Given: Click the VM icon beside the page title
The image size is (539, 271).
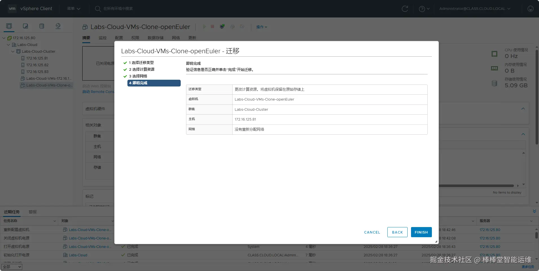Looking at the screenshot, I should (x=85, y=27).
